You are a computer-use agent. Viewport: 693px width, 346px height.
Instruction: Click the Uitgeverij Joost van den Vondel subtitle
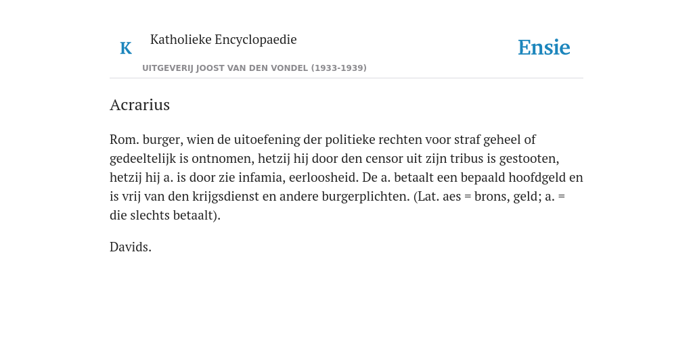coord(254,68)
